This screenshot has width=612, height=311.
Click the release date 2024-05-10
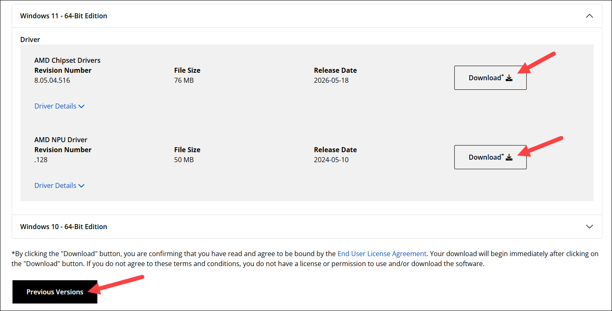[331, 160]
